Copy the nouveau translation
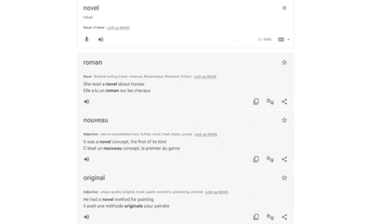 256,159
